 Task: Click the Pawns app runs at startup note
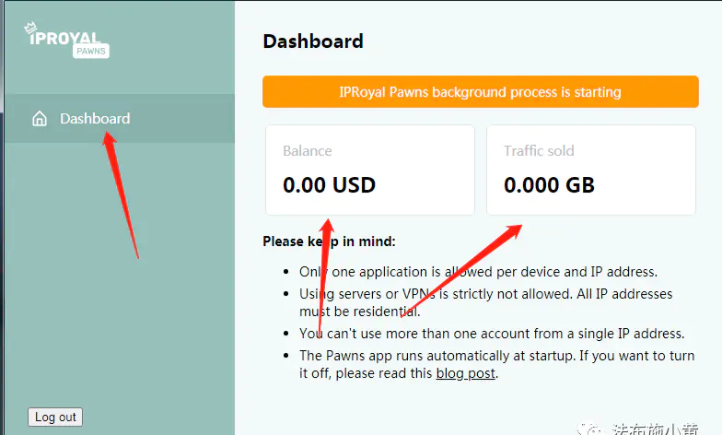497,364
